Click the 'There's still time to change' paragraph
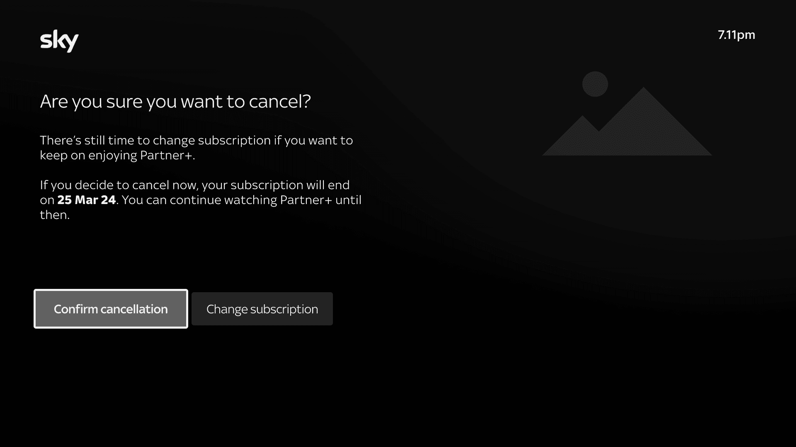This screenshot has width=796, height=447. point(196,147)
